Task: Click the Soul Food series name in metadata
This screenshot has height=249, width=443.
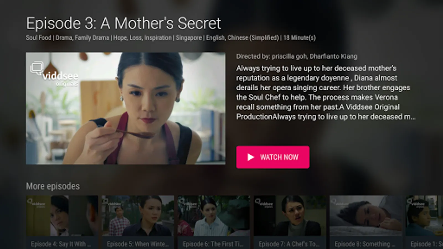Action: (38, 38)
